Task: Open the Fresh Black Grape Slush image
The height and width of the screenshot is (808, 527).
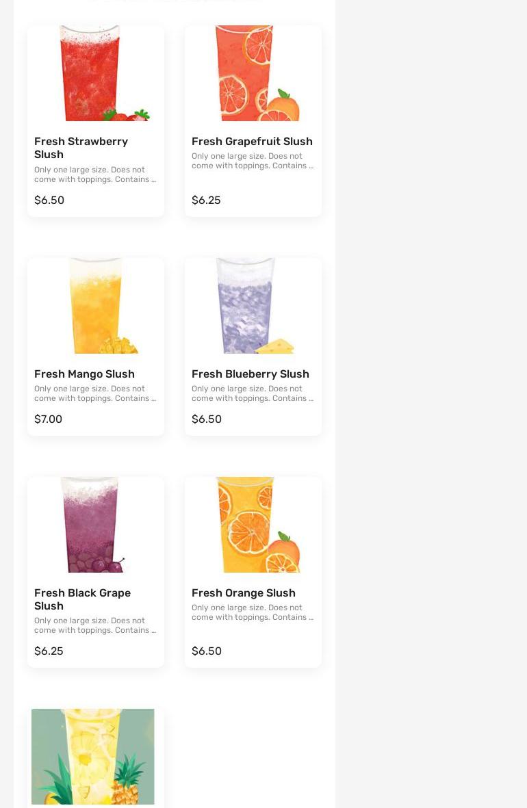Action: pyautogui.click(x=95, y=525)
